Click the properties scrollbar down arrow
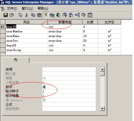The image size is (134, 121). [102, 109]
